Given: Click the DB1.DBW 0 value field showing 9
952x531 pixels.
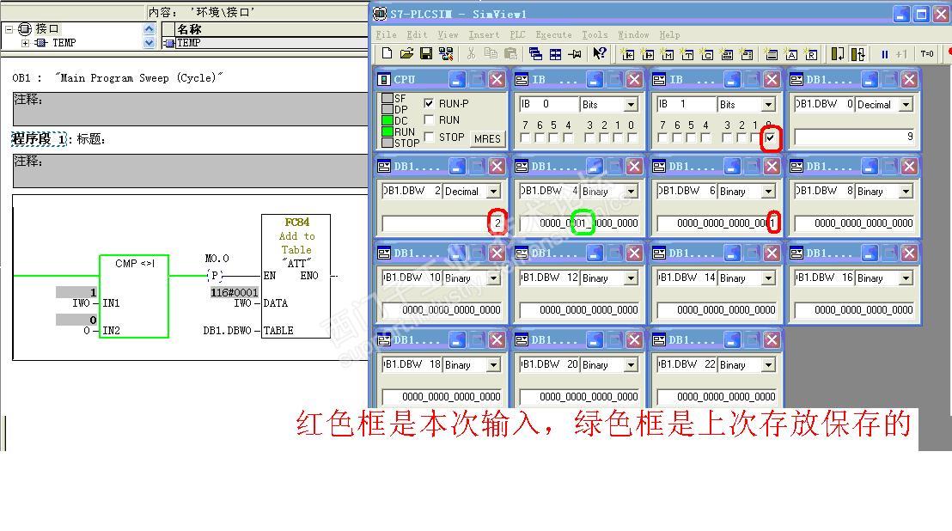Looking at the screenshot, I should click(x=854, y=137).
